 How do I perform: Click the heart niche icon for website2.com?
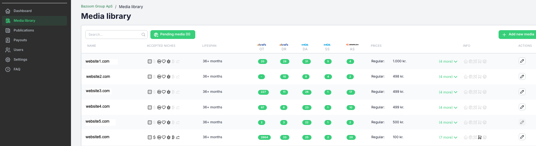(164, 77)
